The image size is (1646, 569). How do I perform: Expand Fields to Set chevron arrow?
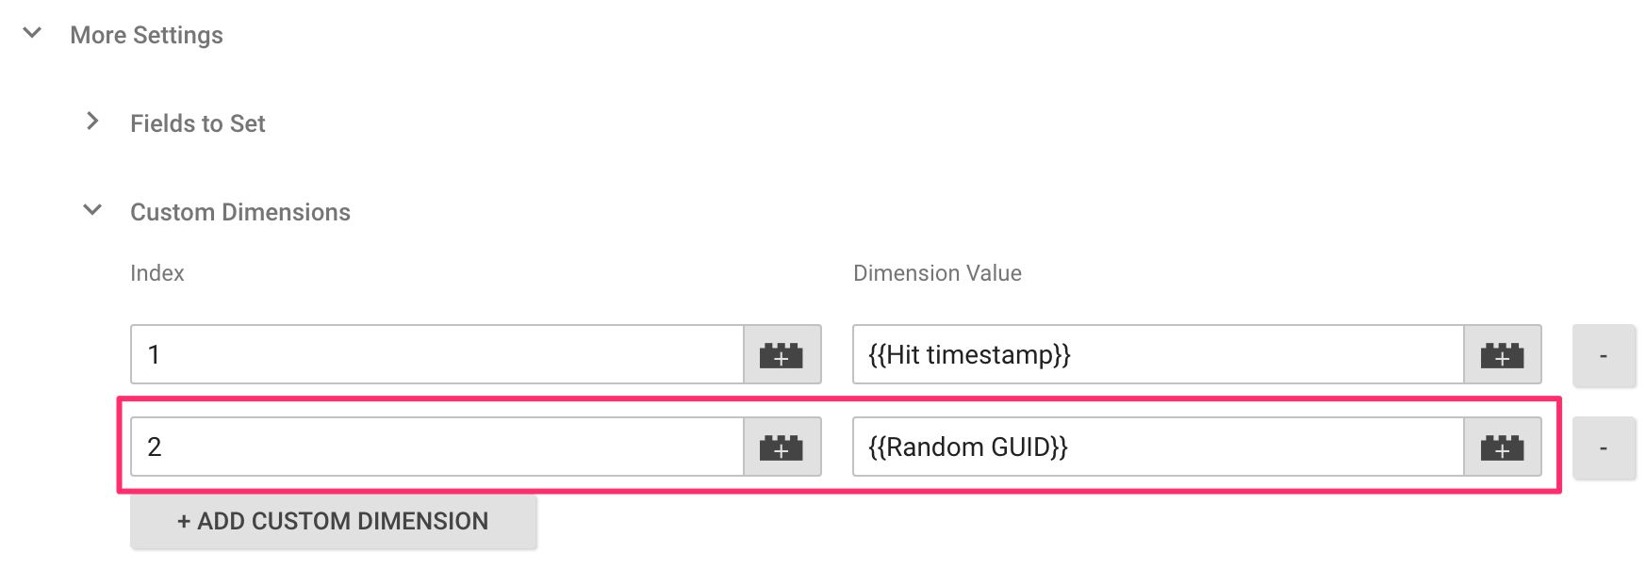pyautogui.click(x=92, y=122)
